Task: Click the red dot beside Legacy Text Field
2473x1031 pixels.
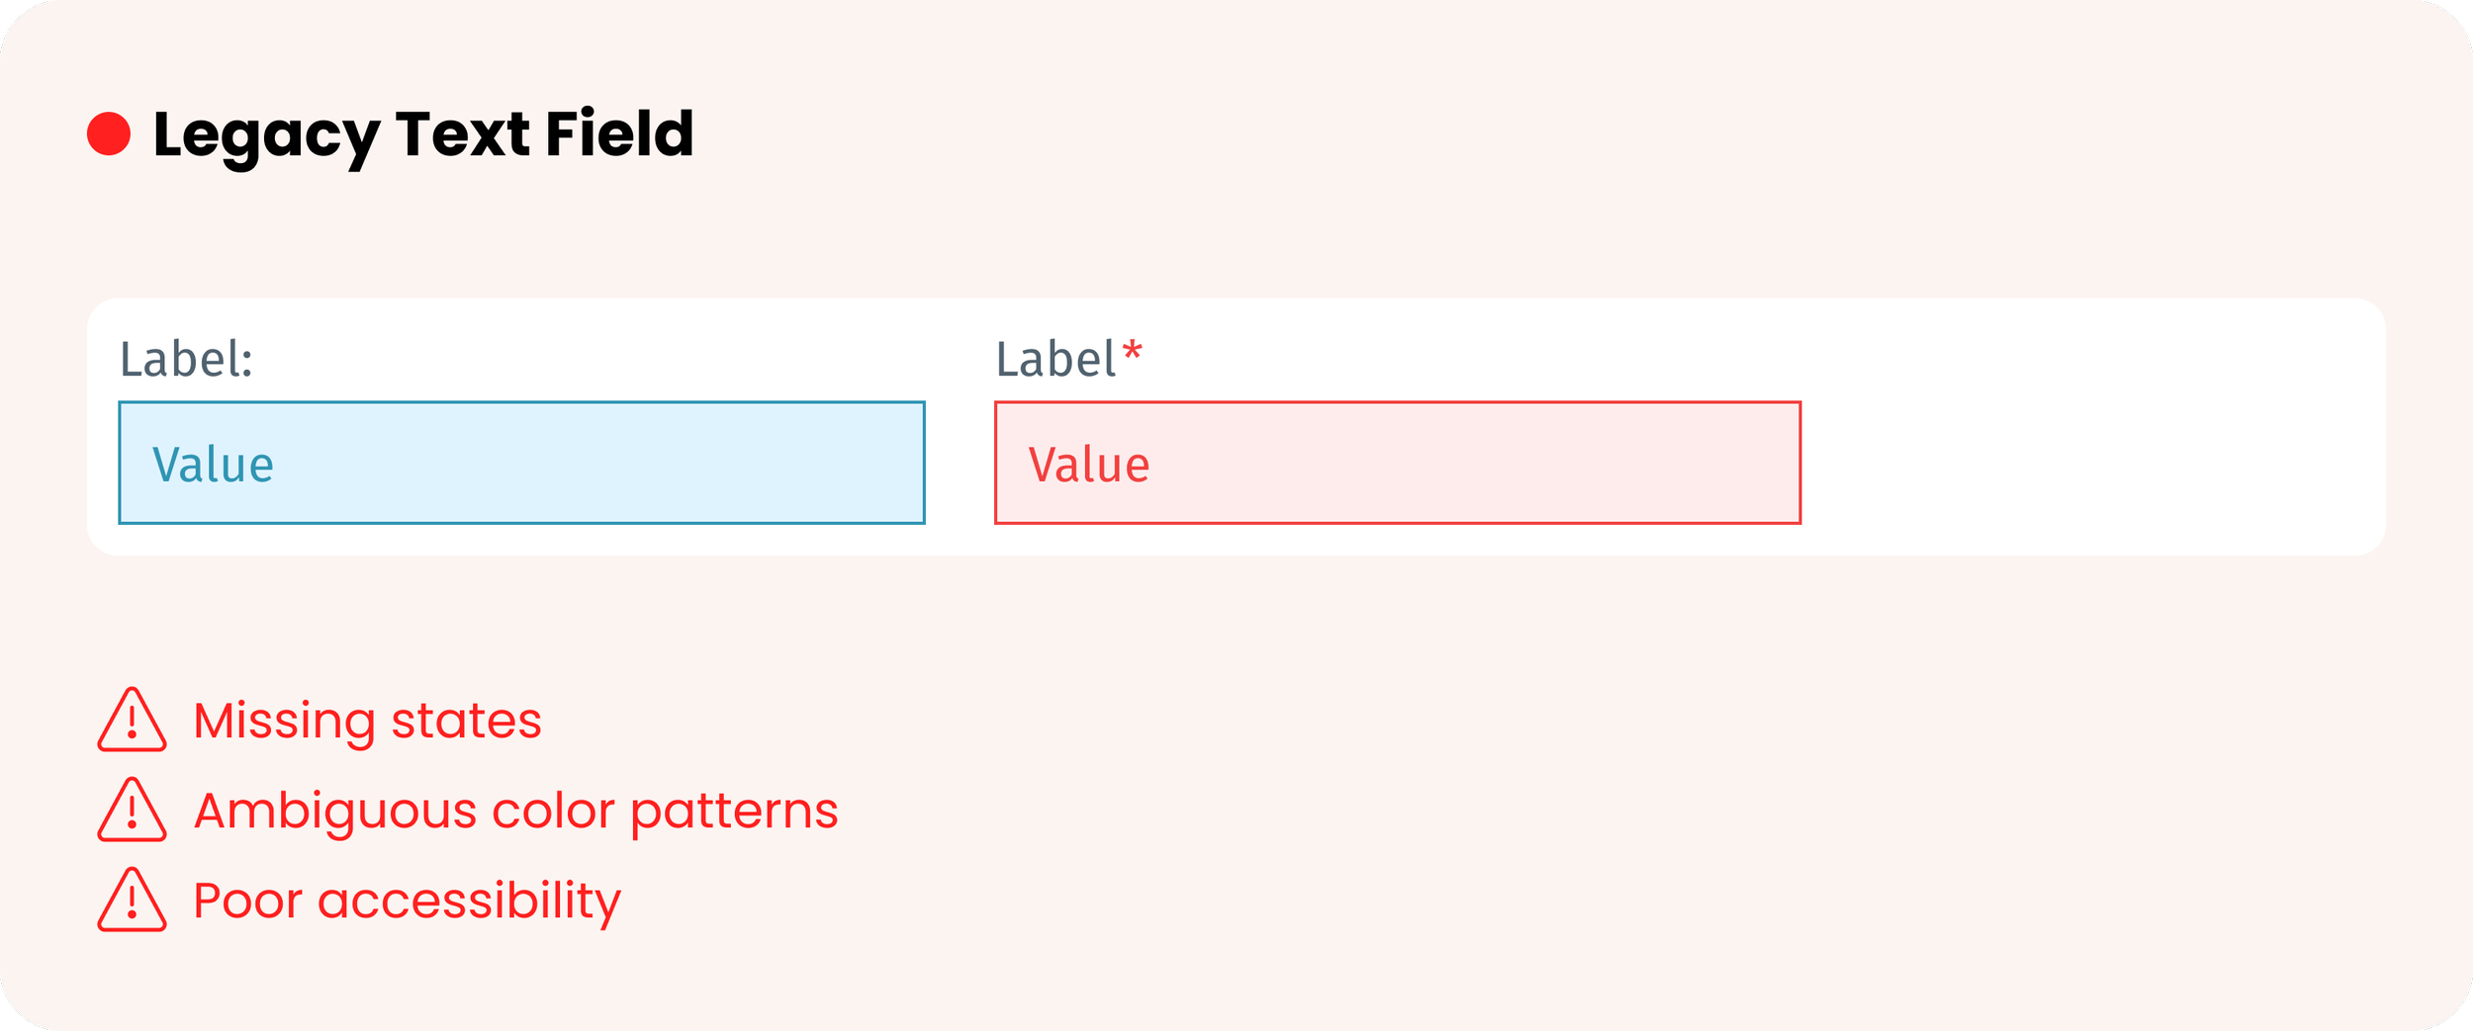Action: point(109,134)
